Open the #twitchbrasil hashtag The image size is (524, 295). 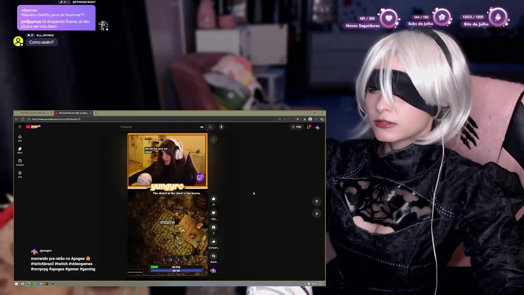[x=42, y=264]
